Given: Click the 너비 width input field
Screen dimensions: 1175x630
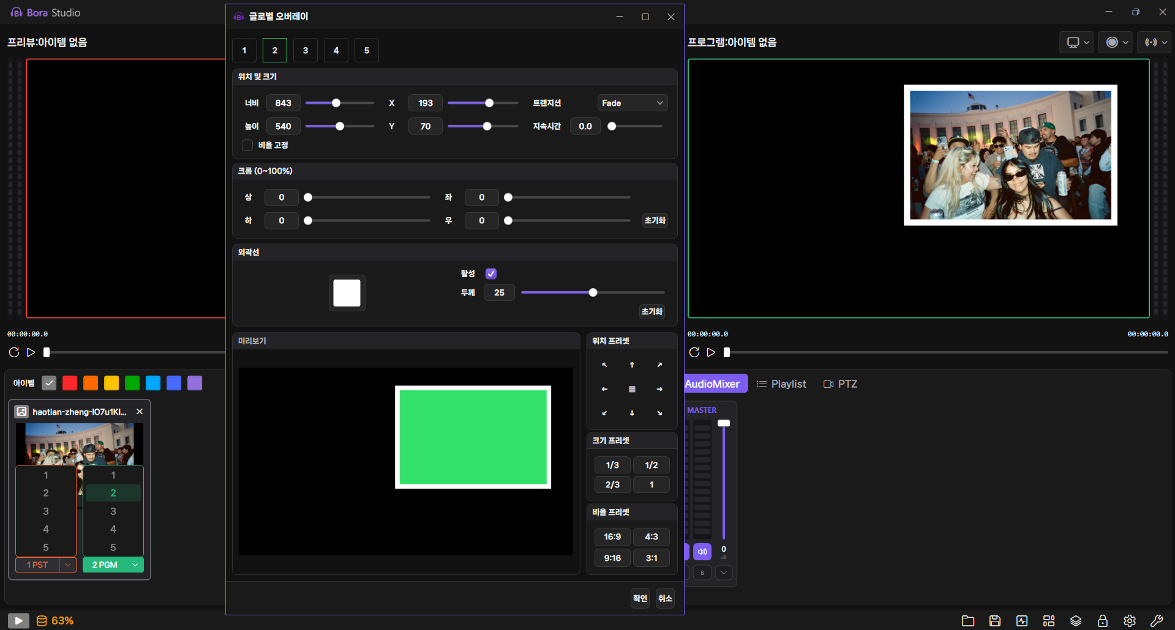Looking at the screenshot, I should [x=283, y=103].
